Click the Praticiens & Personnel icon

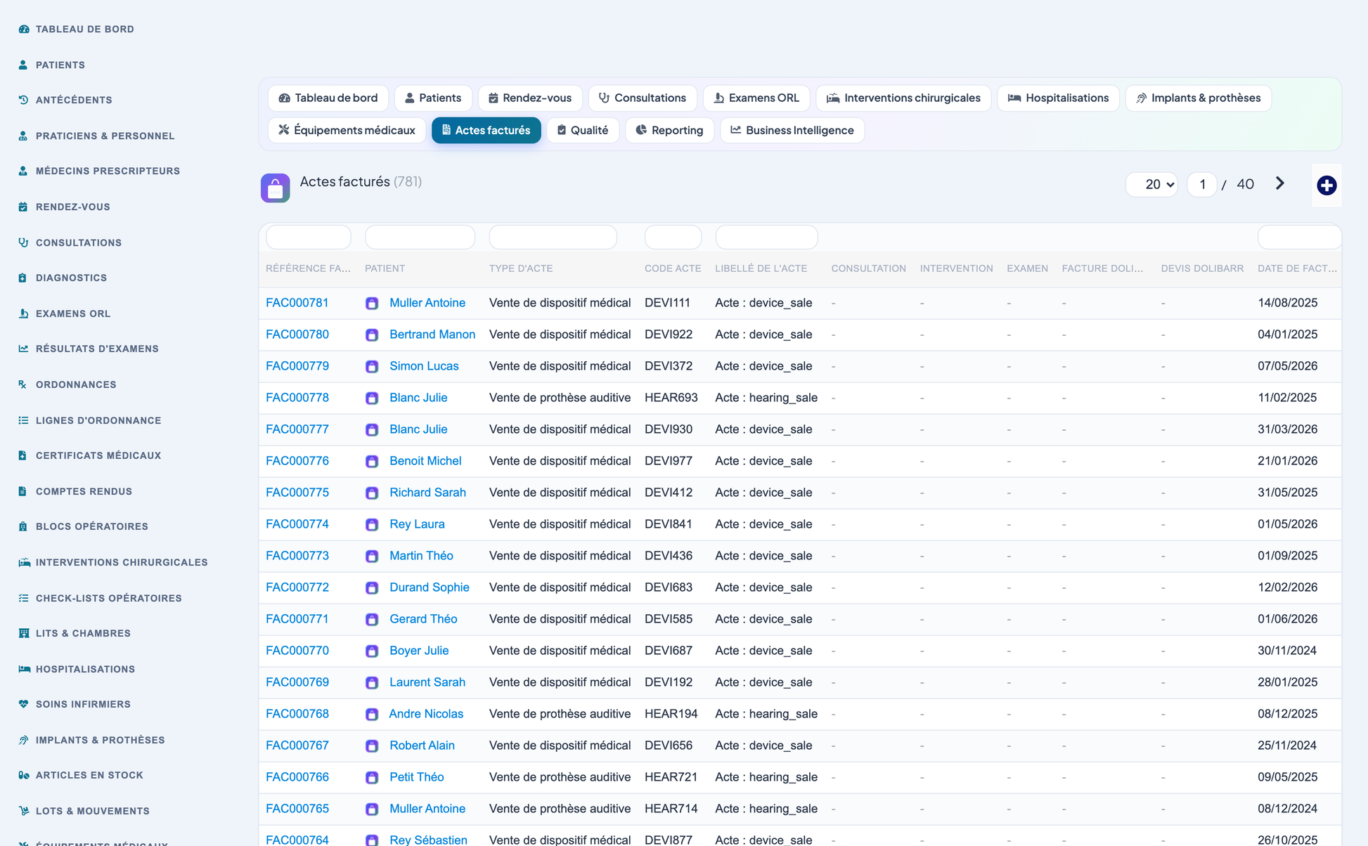tap(23, 136)
